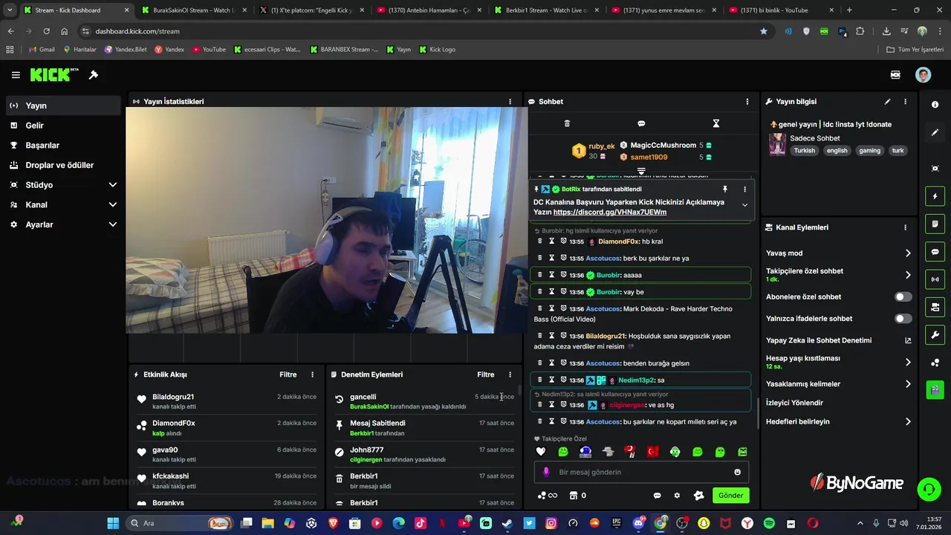Image resolution: width=951 pixels, height=535 pixels.
Task: Open the emoji picker in message box
Action: pyautogui.click(x=737, y=472)
